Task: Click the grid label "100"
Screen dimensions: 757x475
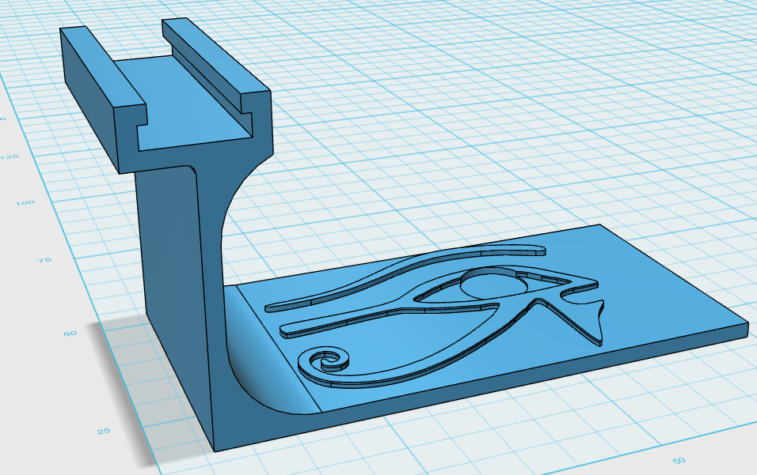Action: tap(25, 203)
